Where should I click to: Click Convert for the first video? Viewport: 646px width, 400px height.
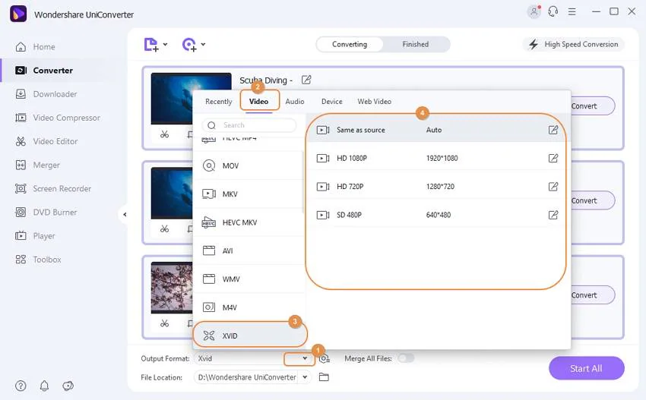(593, 106)
